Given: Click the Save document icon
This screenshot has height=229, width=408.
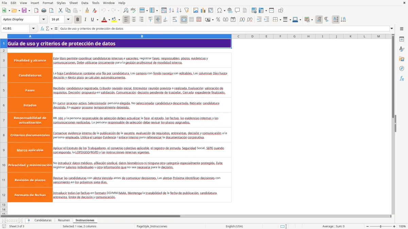Looking at the screenshot, I should pyautogui.click(x=24, y=11).
